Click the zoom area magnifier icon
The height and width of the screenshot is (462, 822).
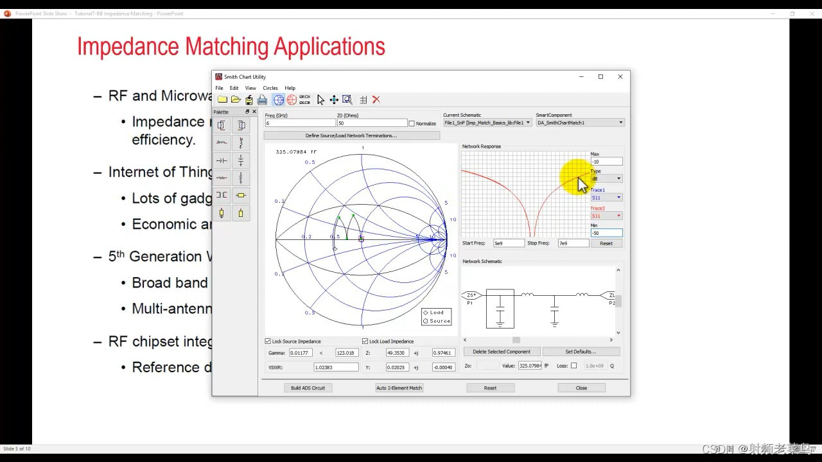[347, 99]
